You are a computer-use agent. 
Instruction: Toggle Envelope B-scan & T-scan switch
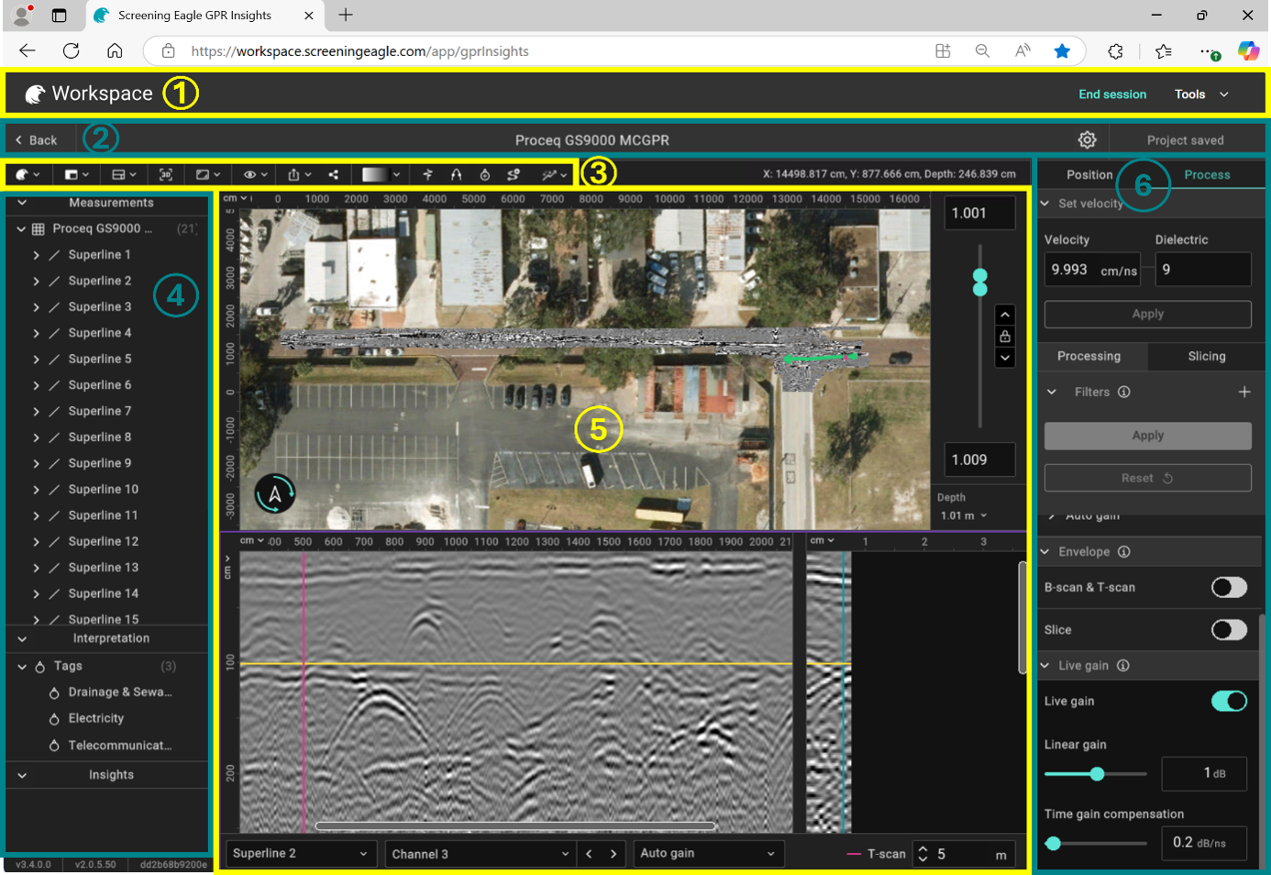[x=1229, y=587]
